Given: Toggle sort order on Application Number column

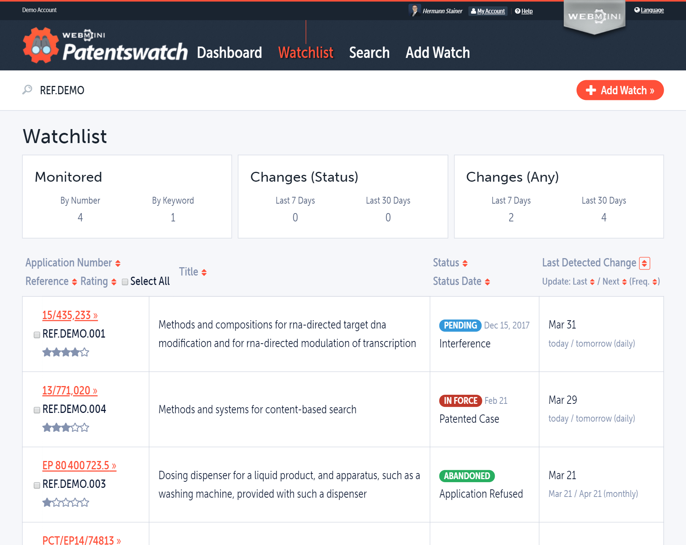Looking at the screenshot, I should [x=118, y=262].
